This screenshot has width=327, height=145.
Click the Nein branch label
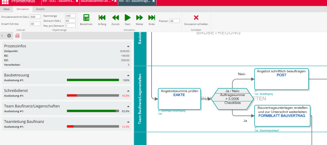tap(242, 74)
